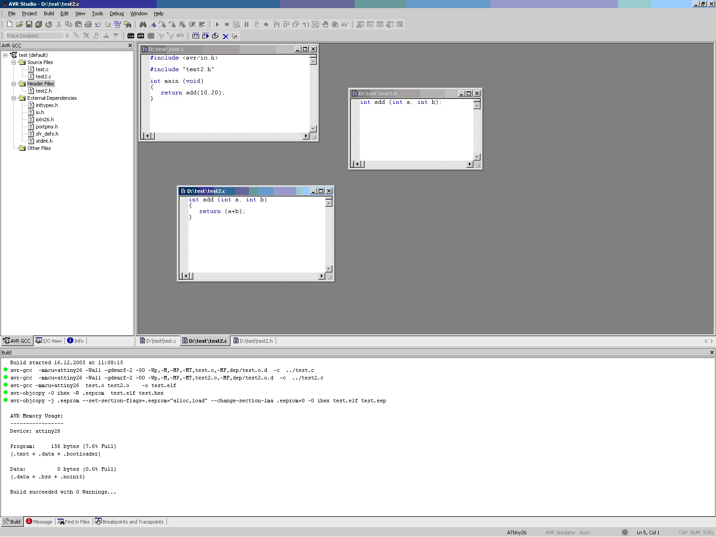Click the Print icon in toolbar
The image size is (716, 537).
click(x=88, y=24)
